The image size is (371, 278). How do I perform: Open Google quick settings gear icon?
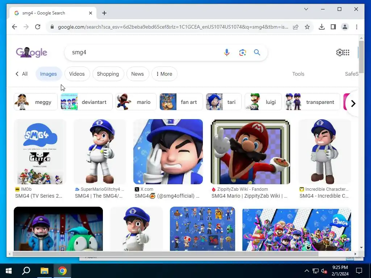tap(339, 52)
